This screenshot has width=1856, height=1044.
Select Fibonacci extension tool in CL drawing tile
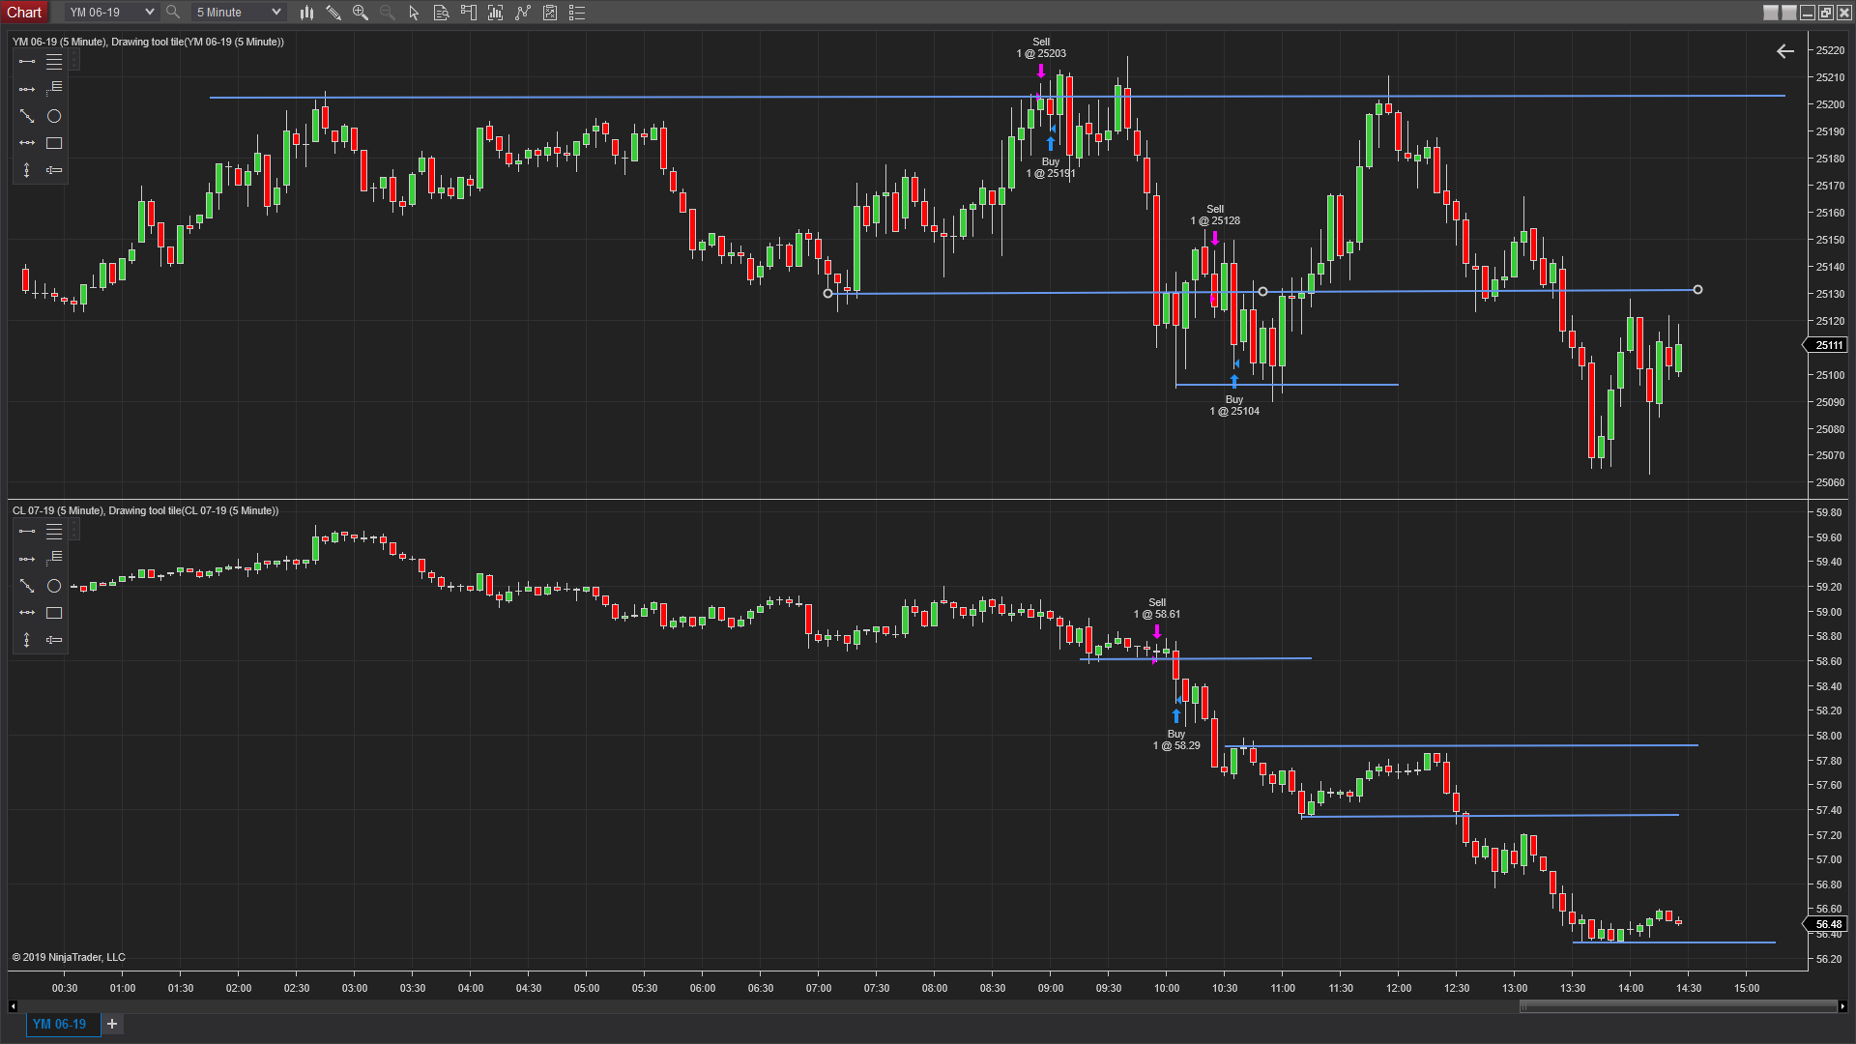(x=54, y=559)
